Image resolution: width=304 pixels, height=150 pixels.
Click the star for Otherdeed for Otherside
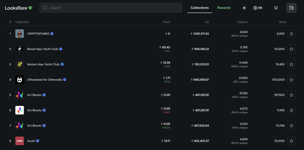[x=291, y=79]
